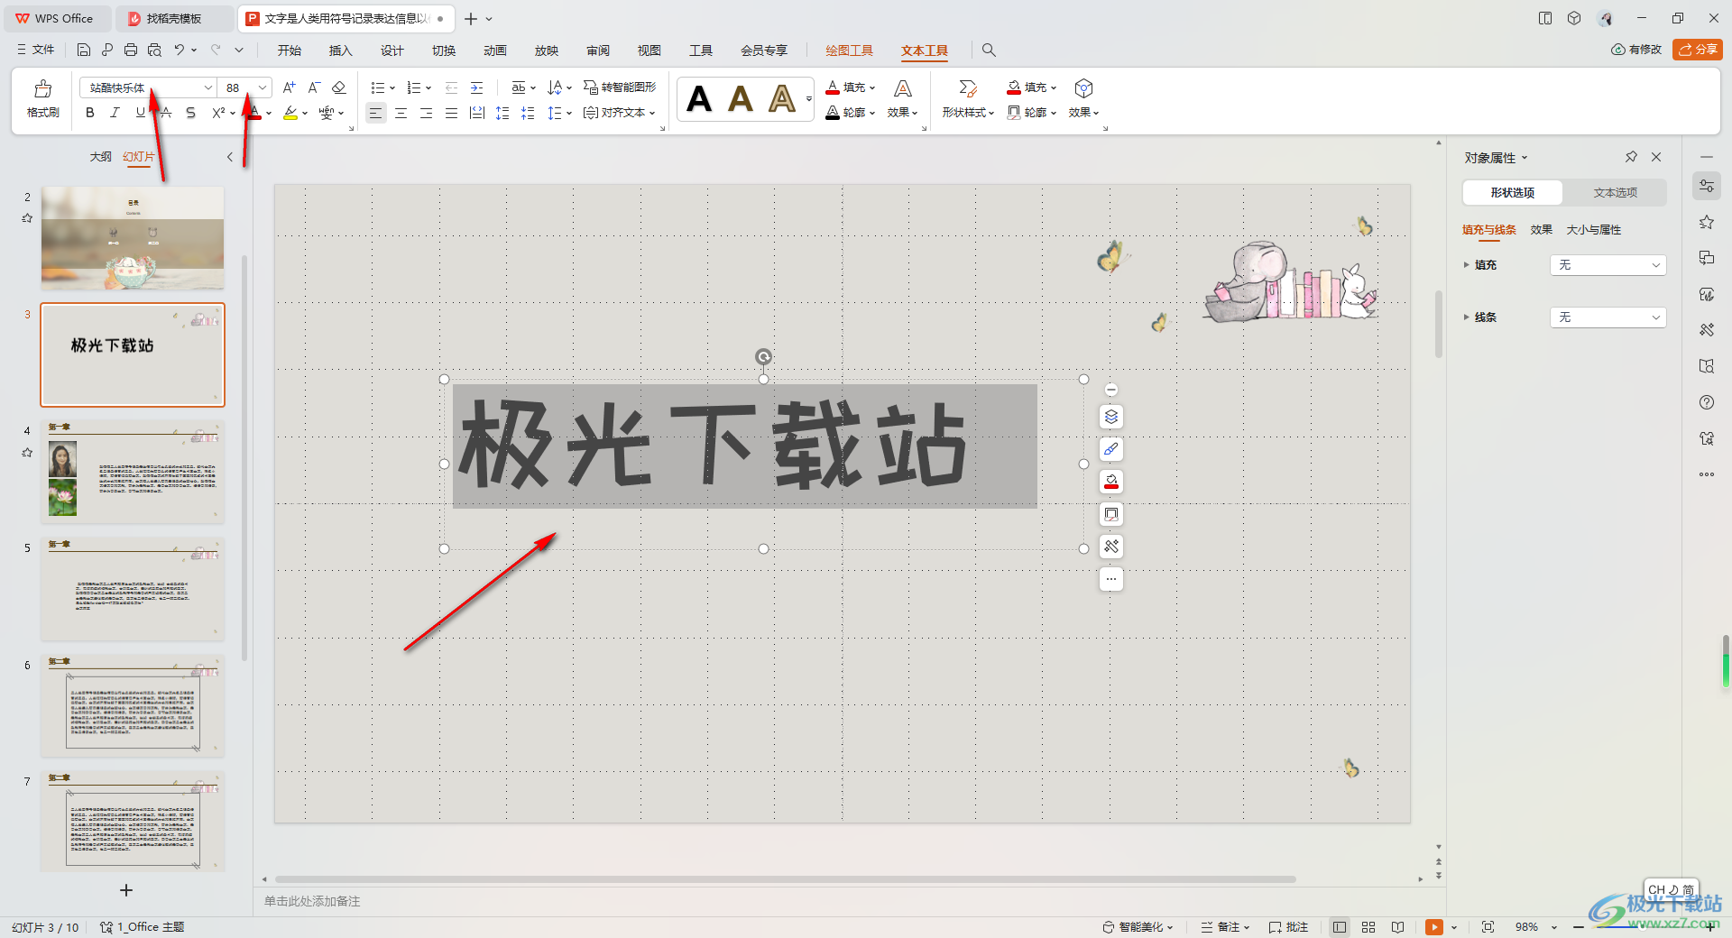Image resolution: width=1732 pixels, height=938 pixels.
Task: Align text left
Action: [x=375, y=113]
